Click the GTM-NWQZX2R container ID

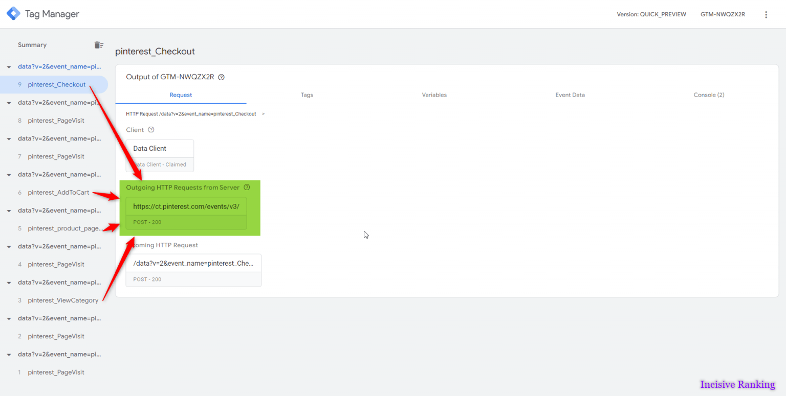723,14
